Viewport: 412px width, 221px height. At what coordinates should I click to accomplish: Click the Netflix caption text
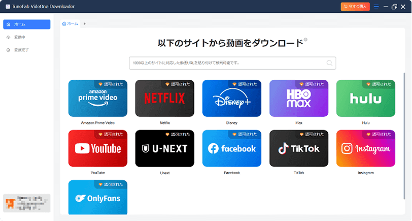pos(165,123)
